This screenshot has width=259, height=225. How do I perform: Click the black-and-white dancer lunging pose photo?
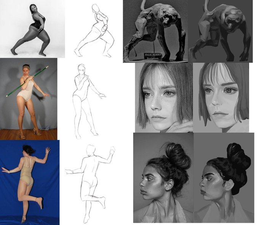32,29
